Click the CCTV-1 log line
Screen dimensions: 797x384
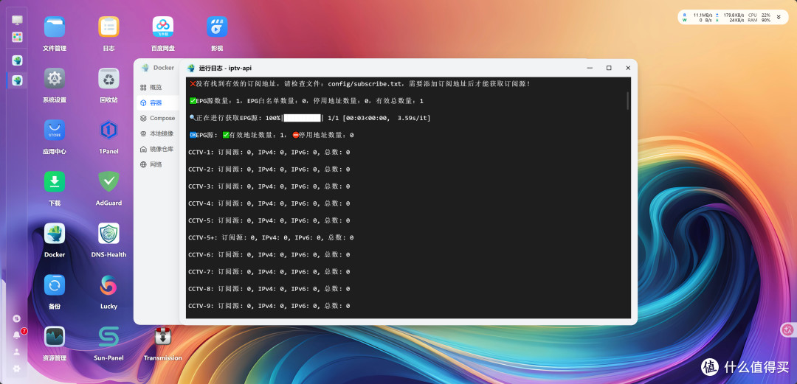(x=269, y=152)
